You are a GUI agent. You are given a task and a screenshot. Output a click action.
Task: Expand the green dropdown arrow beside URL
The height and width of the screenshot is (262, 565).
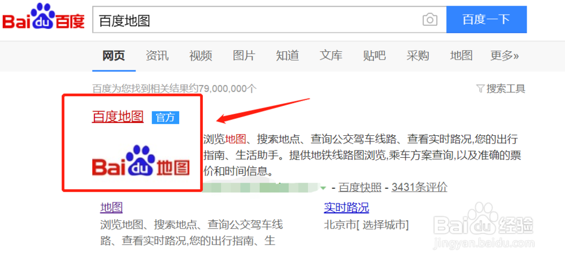(323, 188)
